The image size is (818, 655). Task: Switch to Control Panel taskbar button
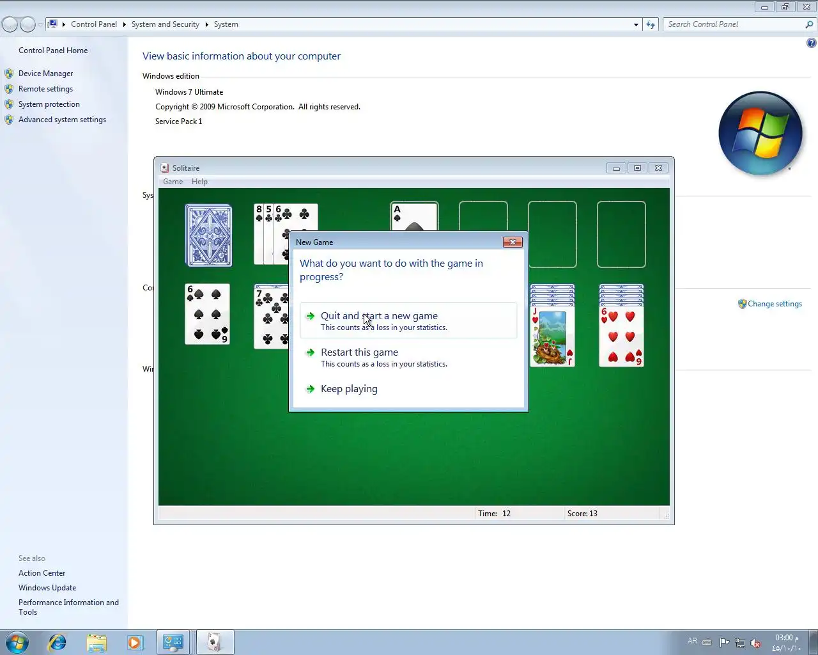[173, 642]
